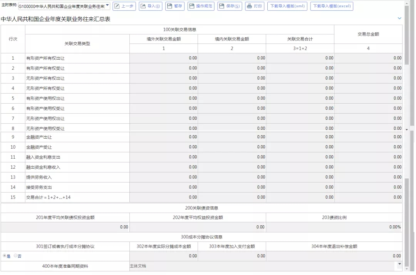
Task: Click the 上一步 (previous step) button
Action: click(124, 6)
